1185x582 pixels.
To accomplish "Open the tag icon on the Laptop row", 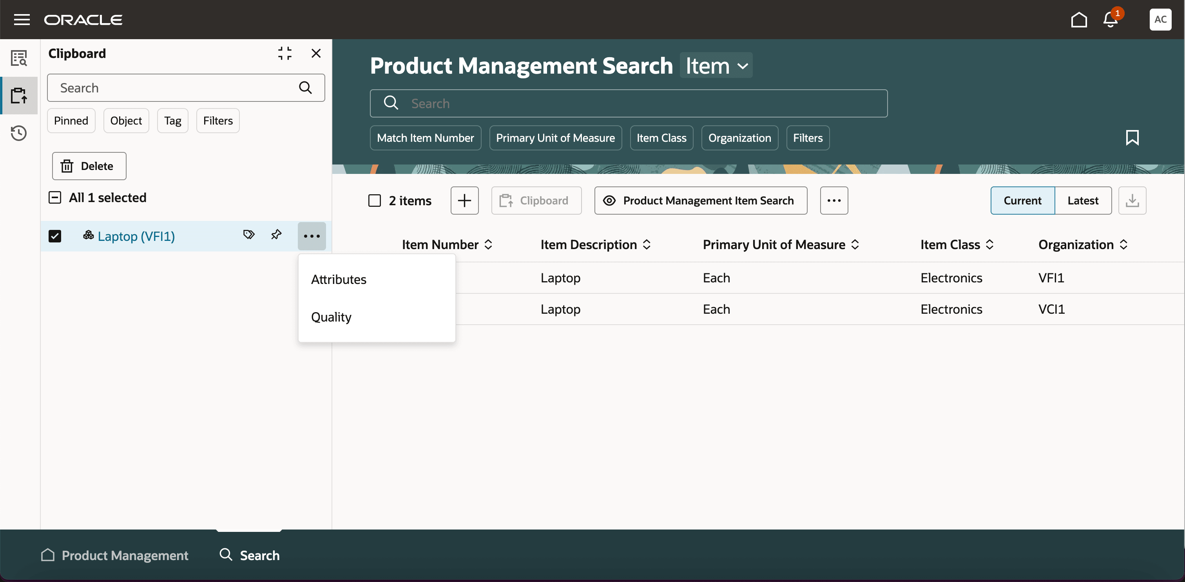I will click(249, 235).
